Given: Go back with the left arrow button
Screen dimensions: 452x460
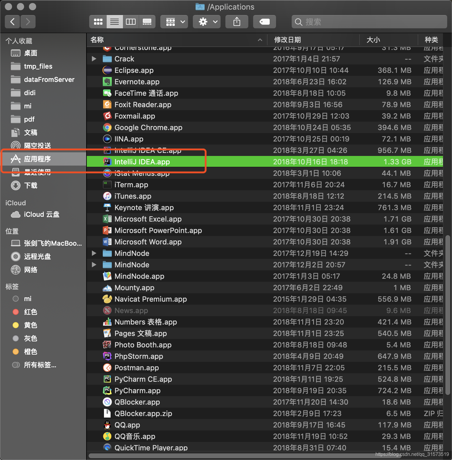Looking at the screenshot, I should tap(13, 22).
